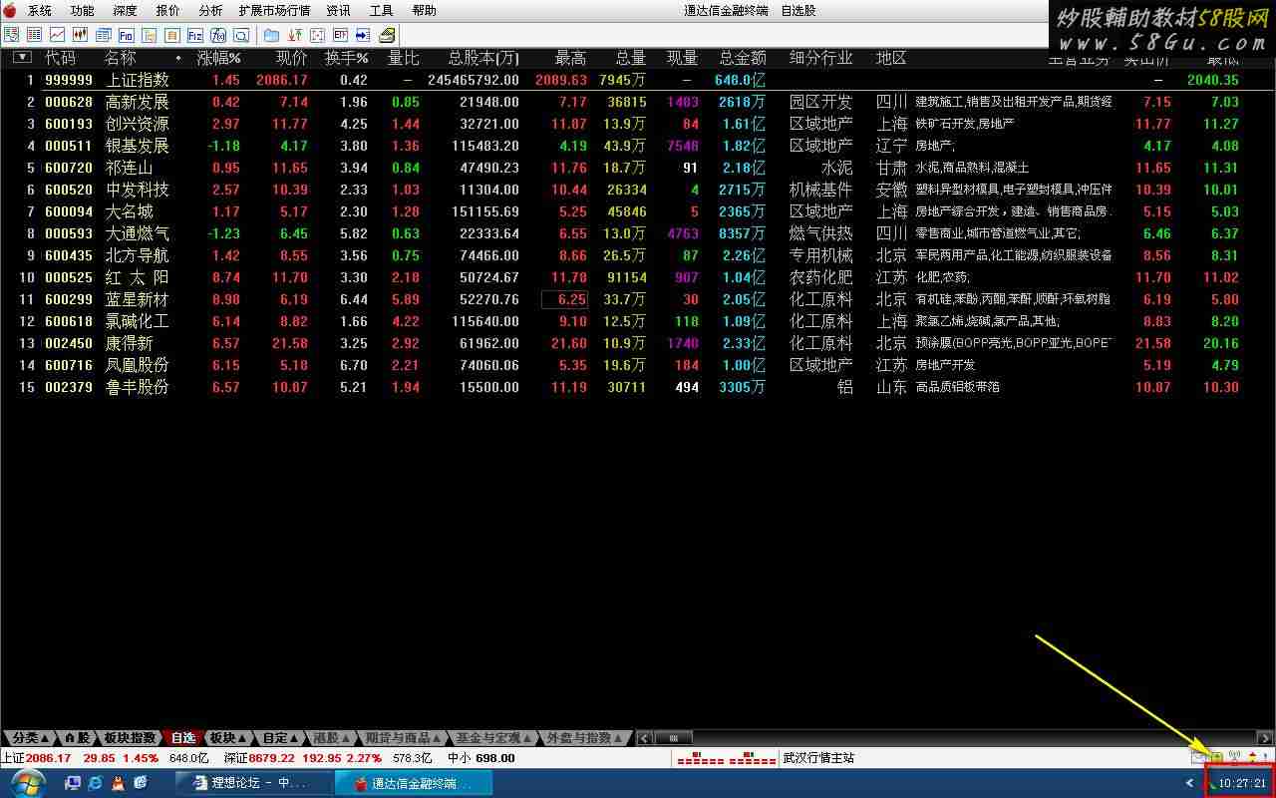Expand the 基金与宏观 tab dropdown
This screenshot has width=1276, height=798.
pyautogui.click(x=527, y=738)
